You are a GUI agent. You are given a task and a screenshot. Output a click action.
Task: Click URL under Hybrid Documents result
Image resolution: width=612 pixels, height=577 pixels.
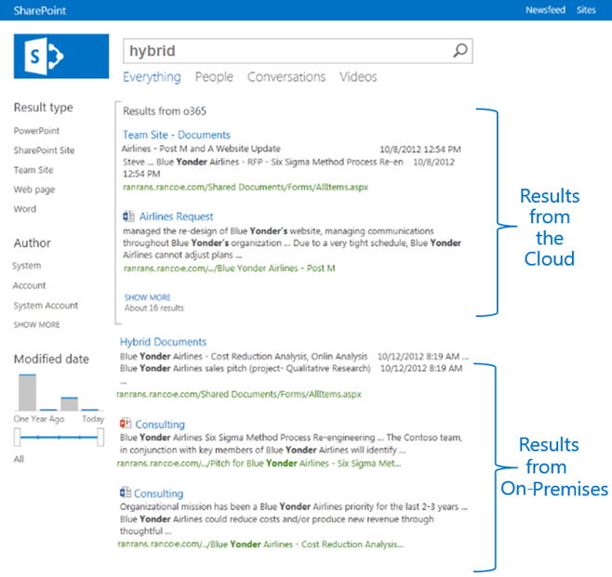[x=239, y=394]
